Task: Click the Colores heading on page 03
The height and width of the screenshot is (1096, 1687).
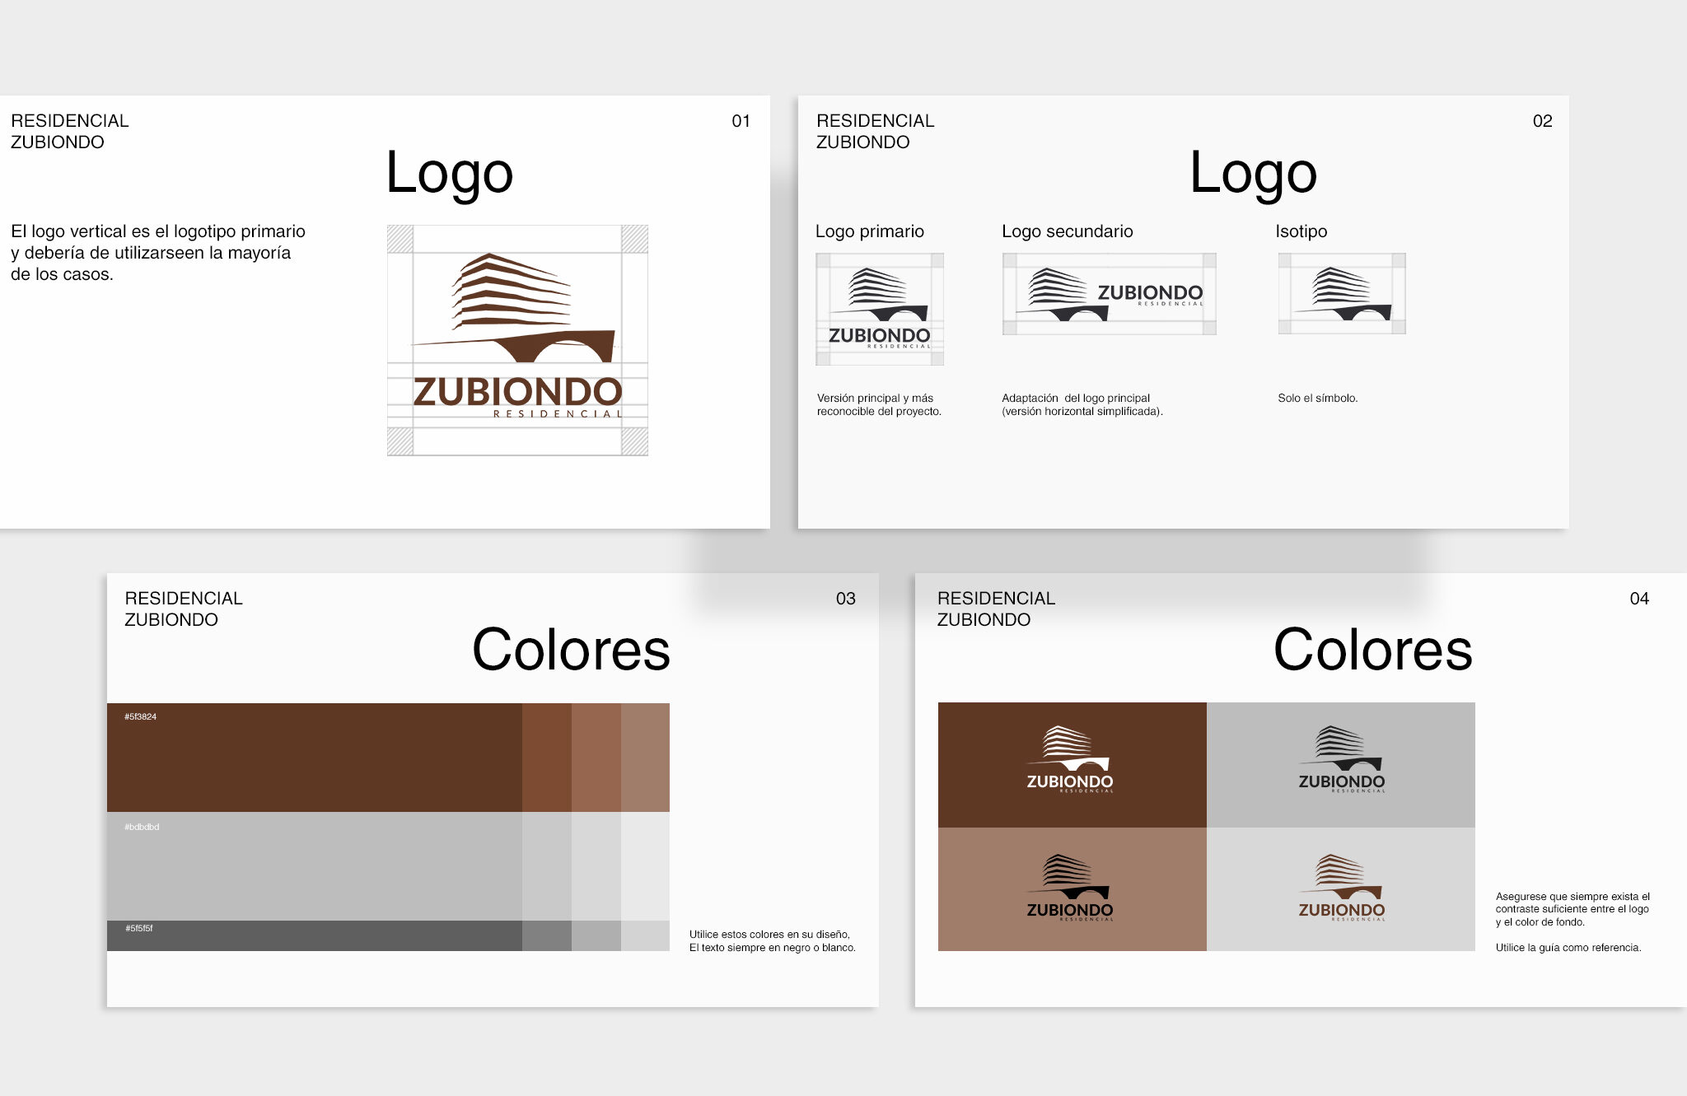Action: [x=571, y=651]
